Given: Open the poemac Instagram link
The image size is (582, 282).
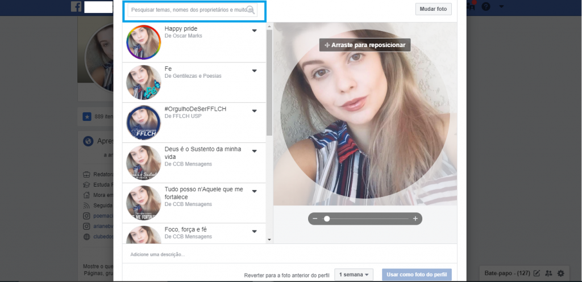Looking at the screenshot, I should point(103,216).
